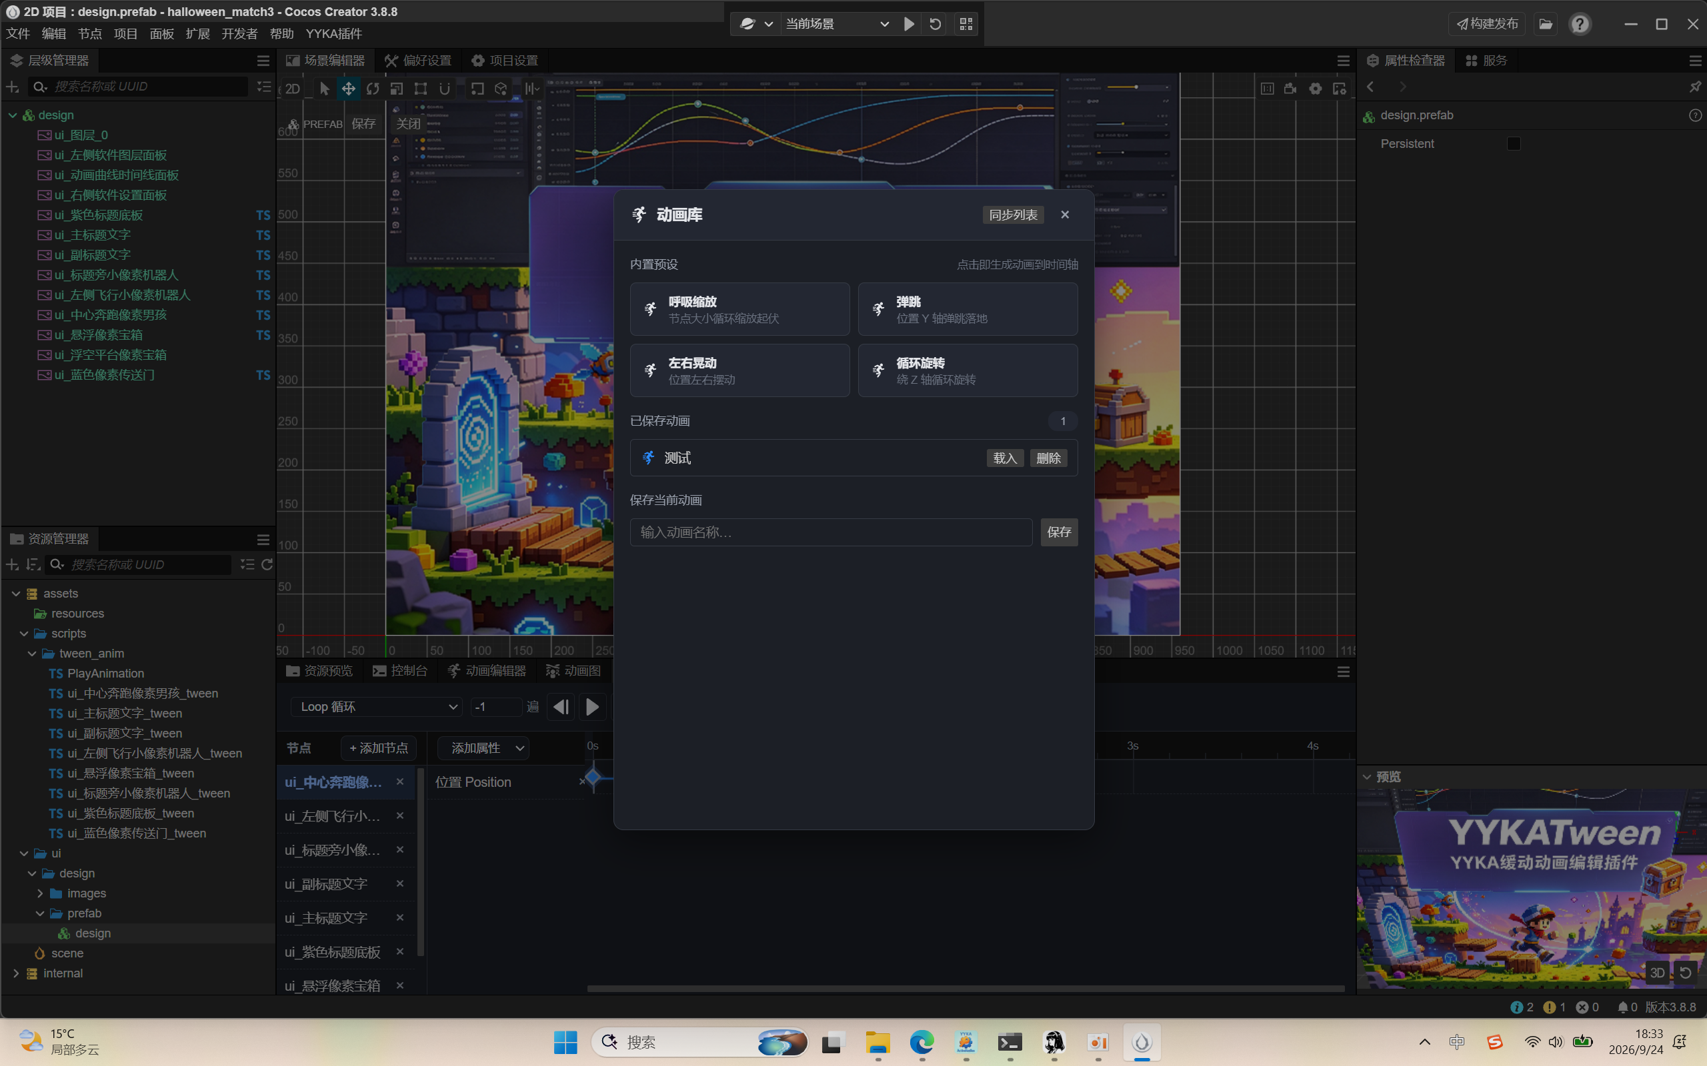Viewport: 1707px width, 1066px height.
Task: Open the help question-mark icon
Action: 1580,24
